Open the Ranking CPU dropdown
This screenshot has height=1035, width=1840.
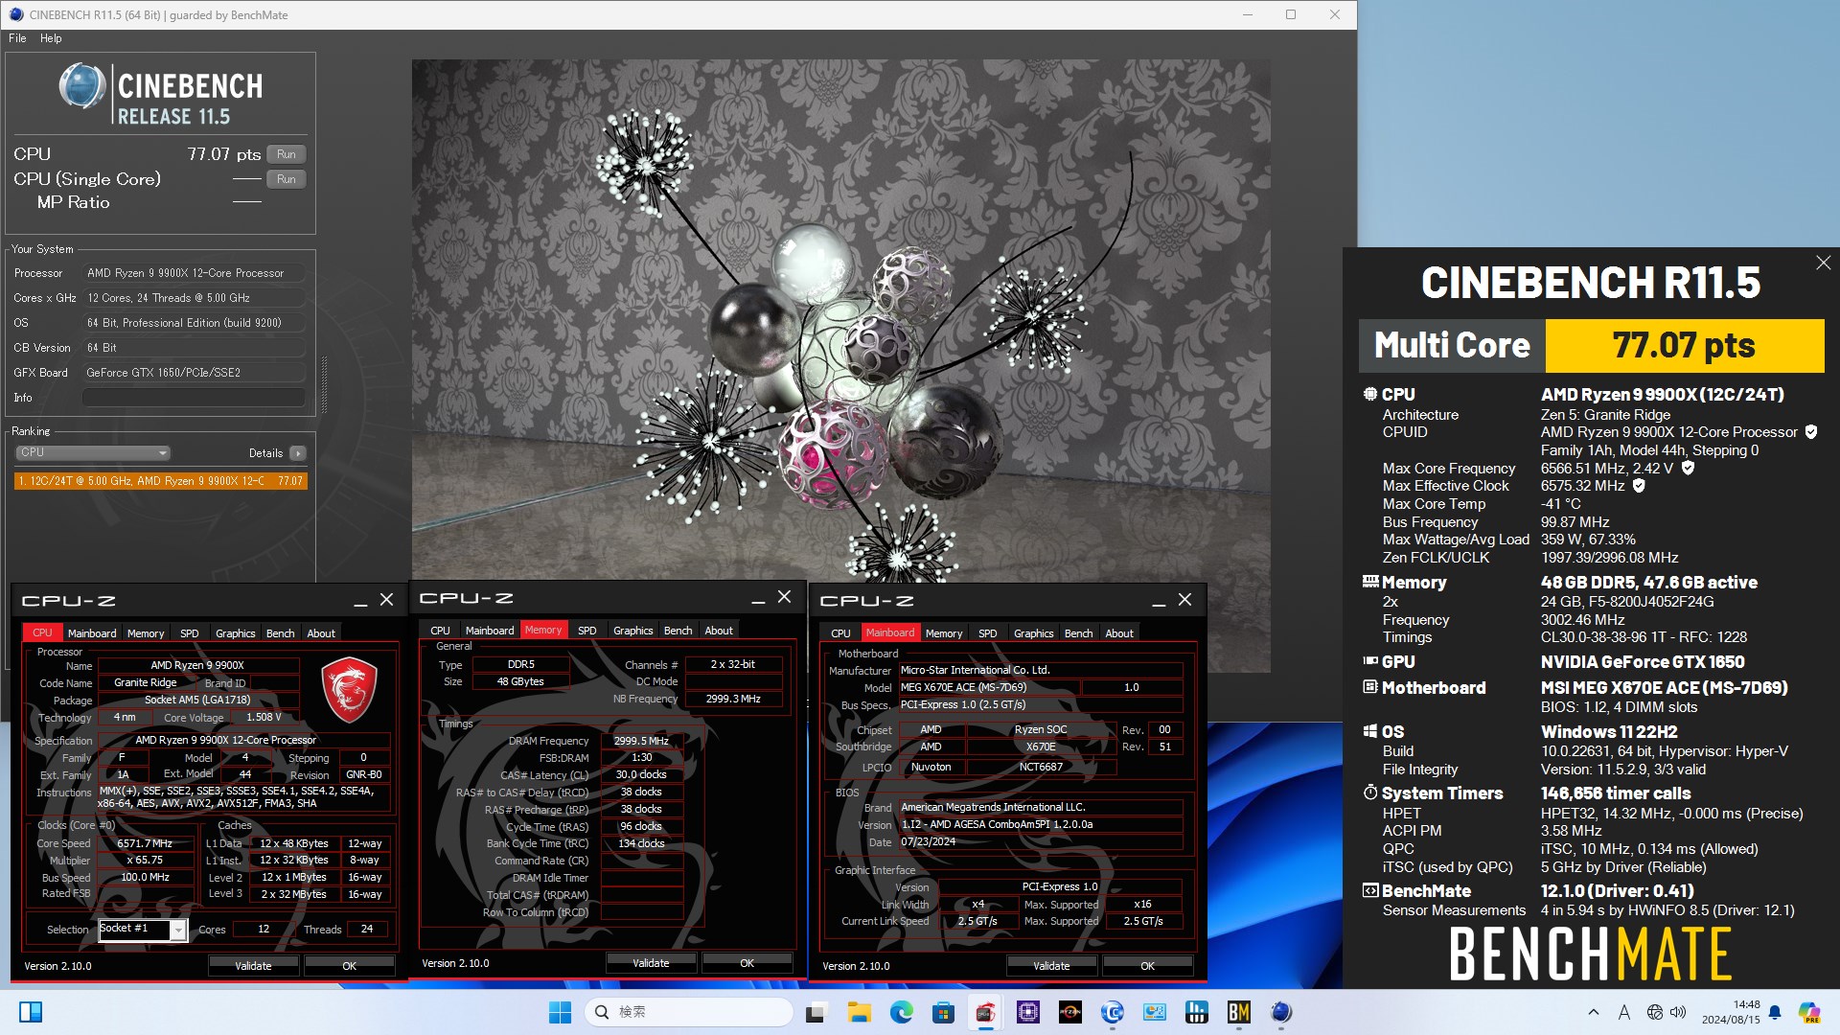coord(93,452)
